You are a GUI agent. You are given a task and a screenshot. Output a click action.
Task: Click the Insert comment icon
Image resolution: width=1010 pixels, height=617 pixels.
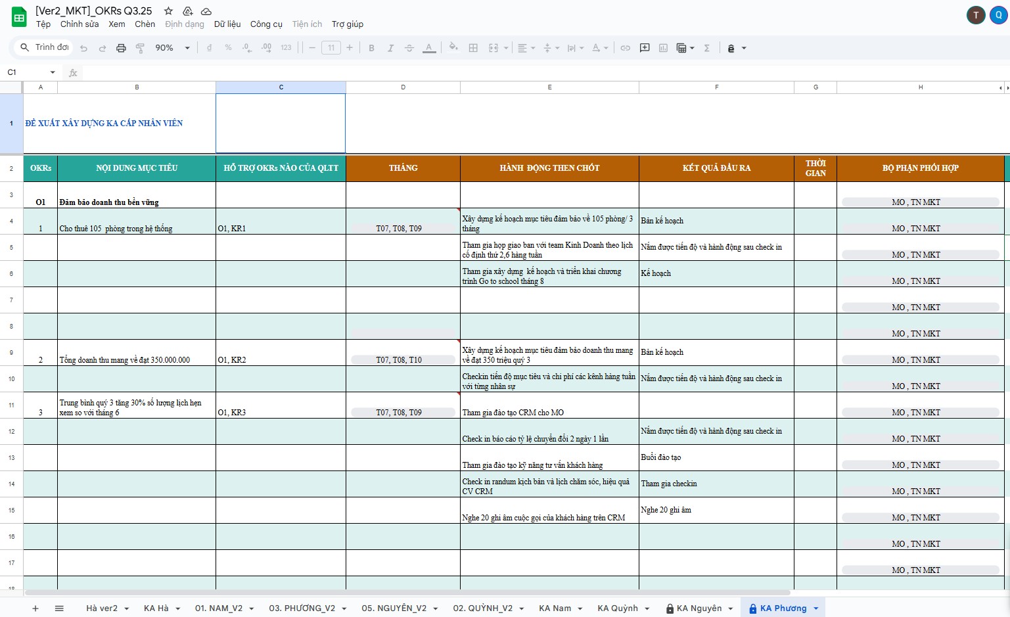[645, 48]
